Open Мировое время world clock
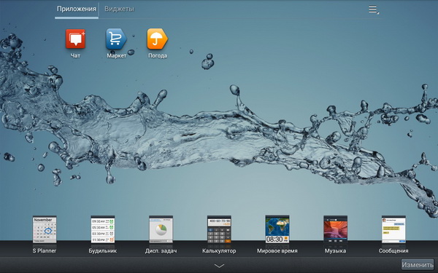 coord(277,229)
